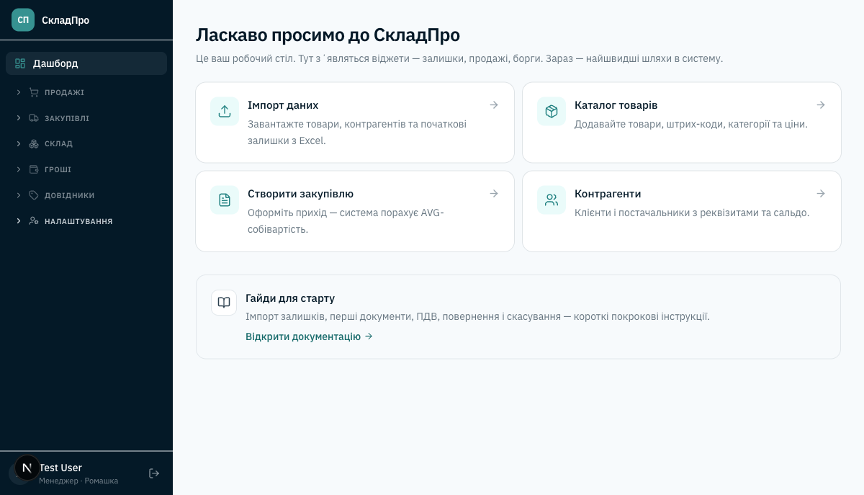Expand the Склад section chevron

(19, 144)
